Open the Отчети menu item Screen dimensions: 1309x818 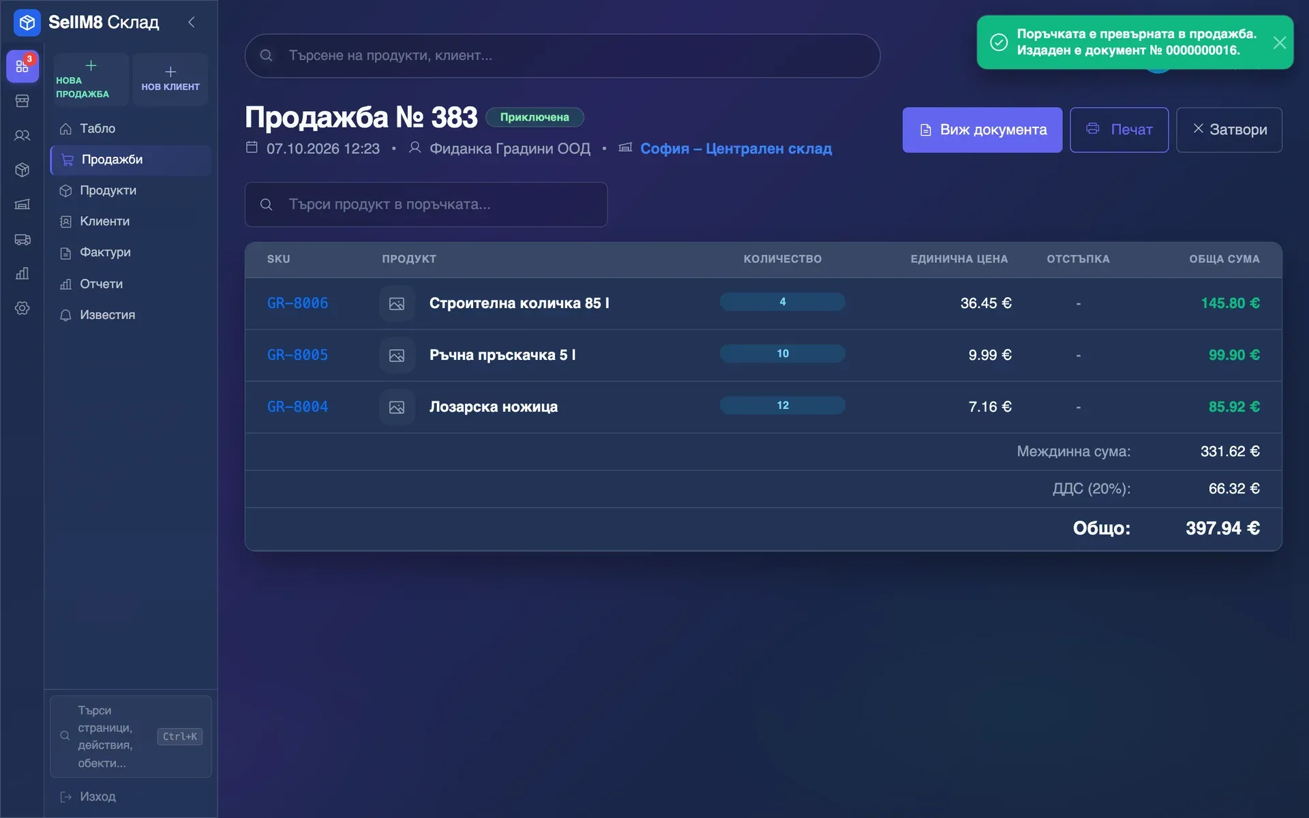coord(131,284)
